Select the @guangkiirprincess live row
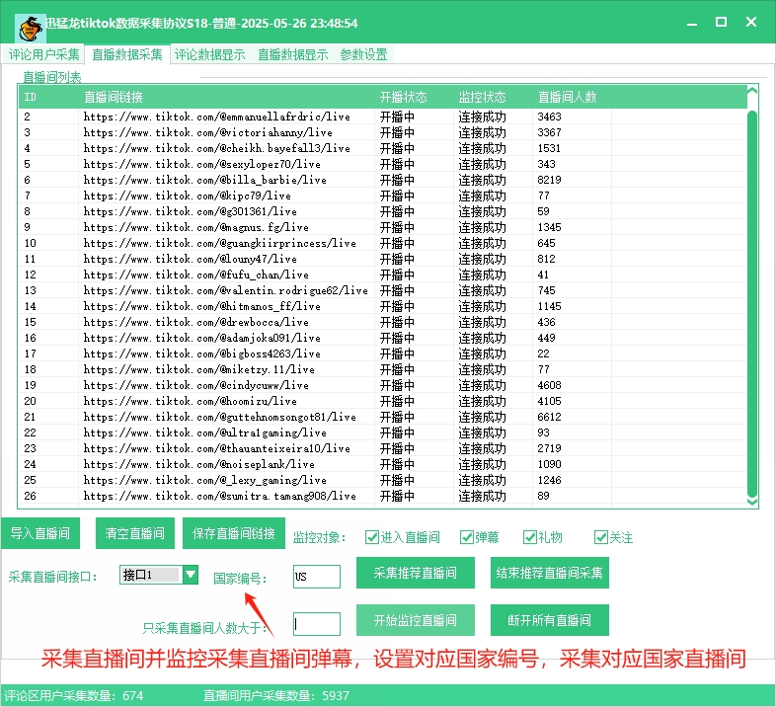The width and height of the screenshot is (776, 707). [382, 243]
